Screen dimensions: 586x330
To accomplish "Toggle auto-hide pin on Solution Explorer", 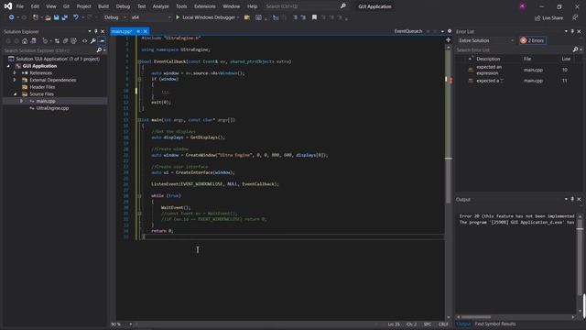I will (x=95, y=31).
